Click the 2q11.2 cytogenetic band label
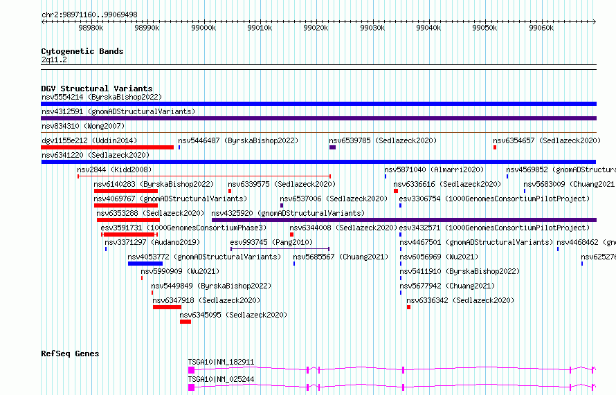The image size is (616, 395). 54,59
